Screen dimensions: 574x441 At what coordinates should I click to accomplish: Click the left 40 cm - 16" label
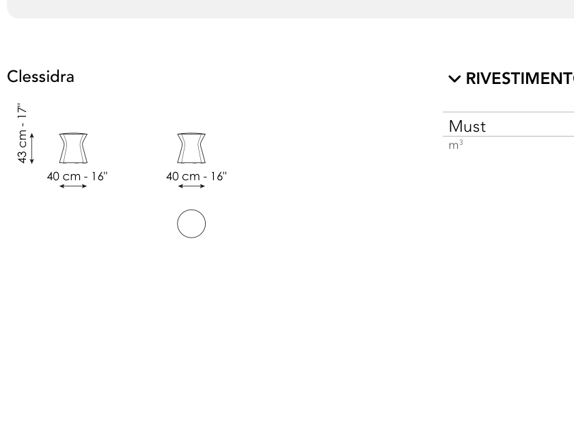point(77,176)
